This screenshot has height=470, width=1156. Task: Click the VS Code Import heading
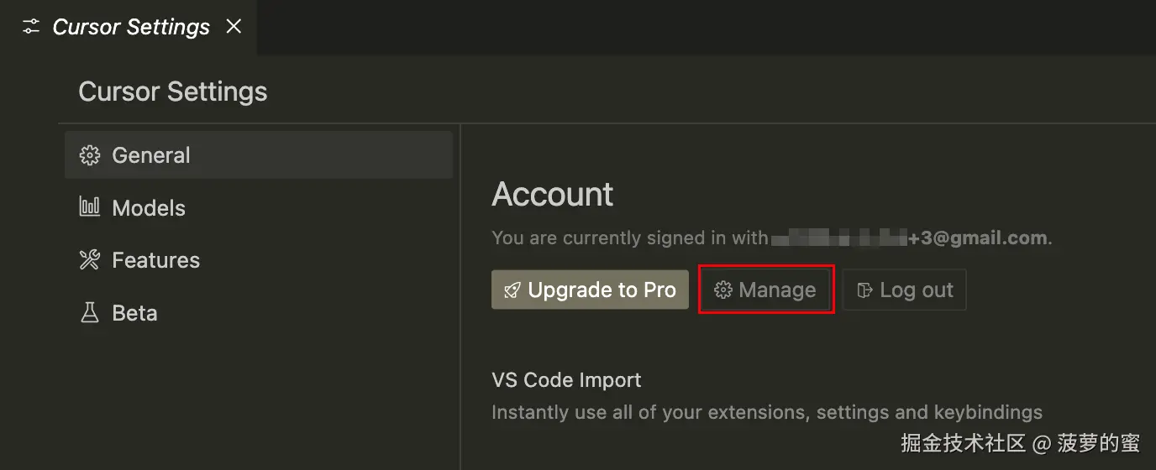click(566, 380)
